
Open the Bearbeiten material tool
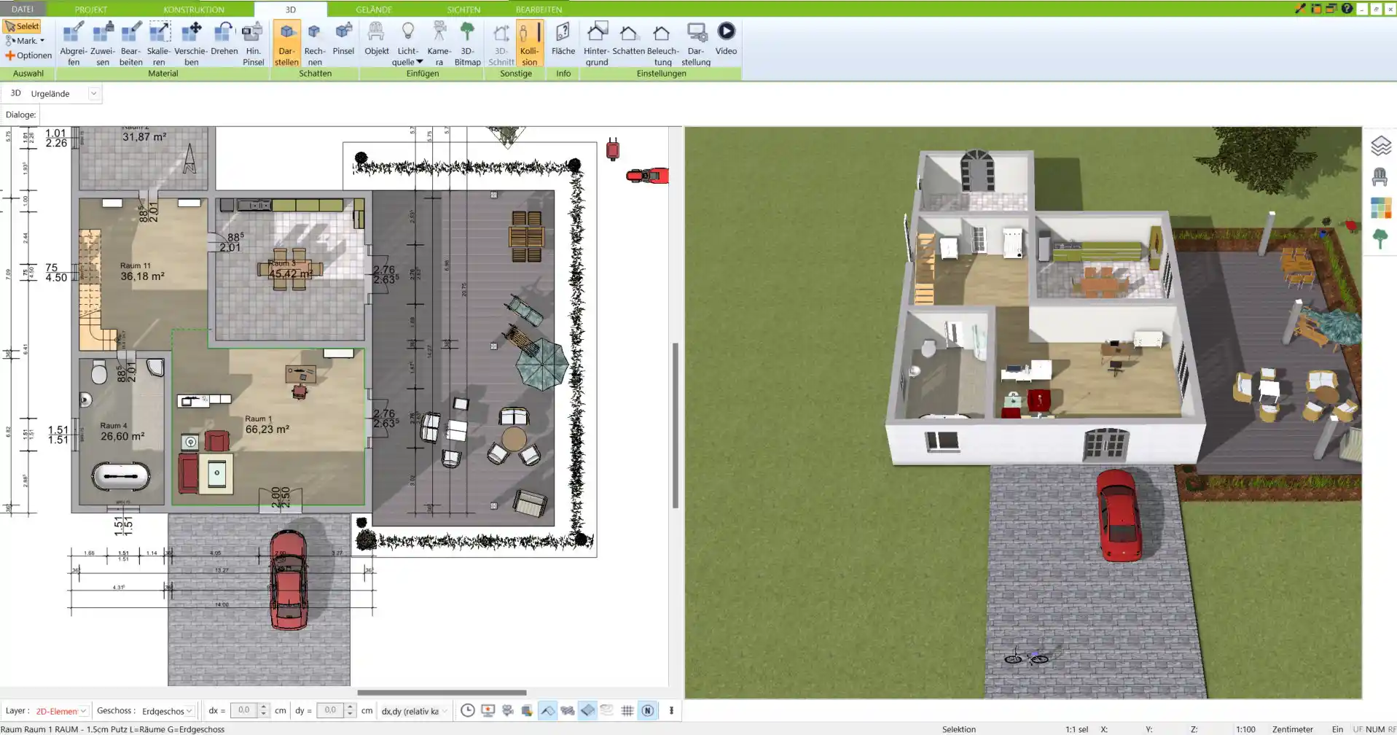(130, 44)
